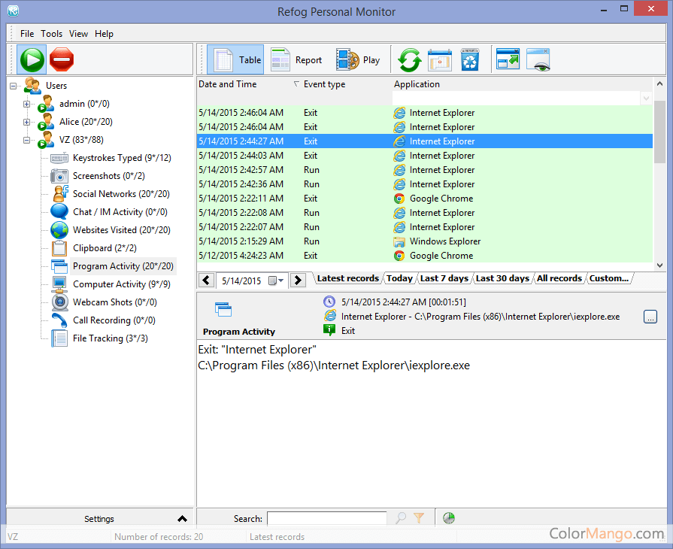Screen dimensions: 673x549
Task: Click the recycle bin clear-logs icon
Action: [x=470, y=60]
